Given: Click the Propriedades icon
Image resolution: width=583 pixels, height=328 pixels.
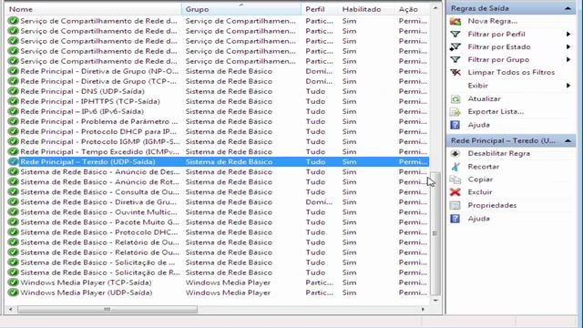Looking at the screenshot, I should click(x=455, y=205).
